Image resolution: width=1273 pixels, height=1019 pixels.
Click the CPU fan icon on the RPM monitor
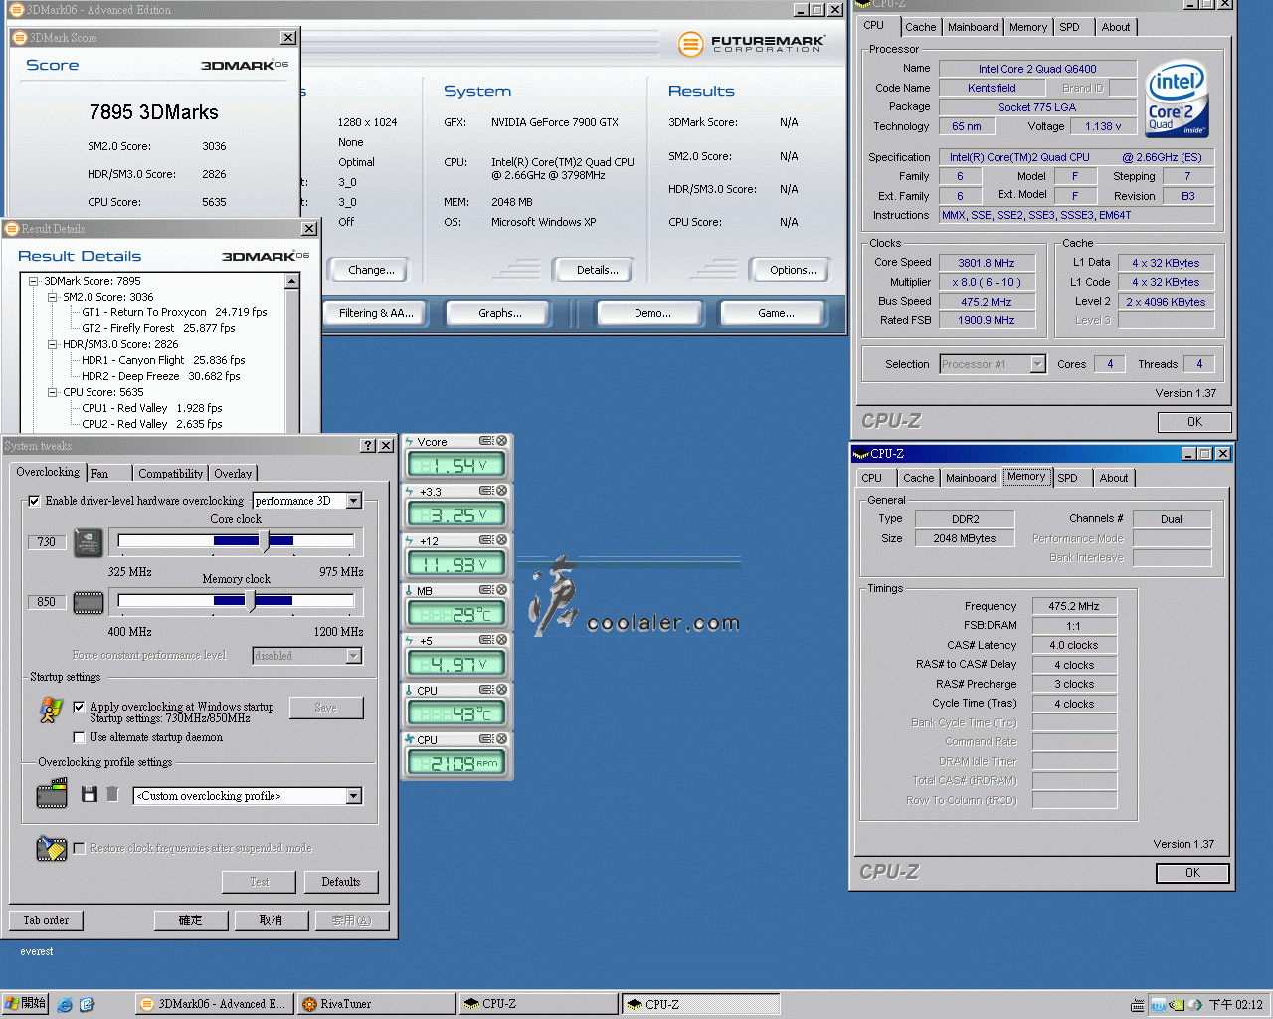click(x=409, y=738)
